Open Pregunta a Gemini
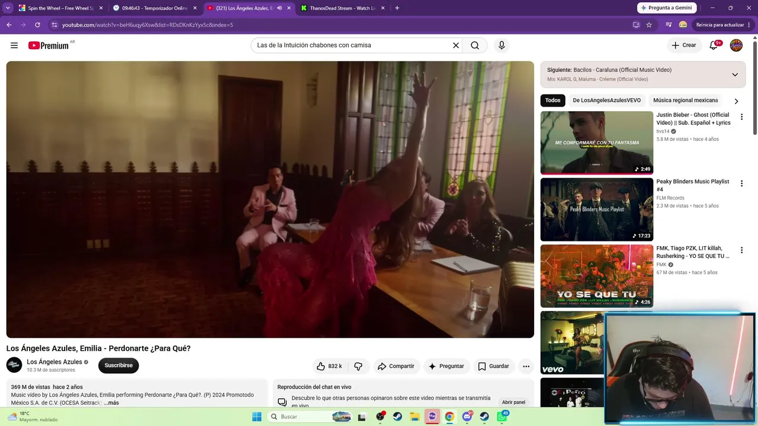758x426 pixels. pos(667,8)
